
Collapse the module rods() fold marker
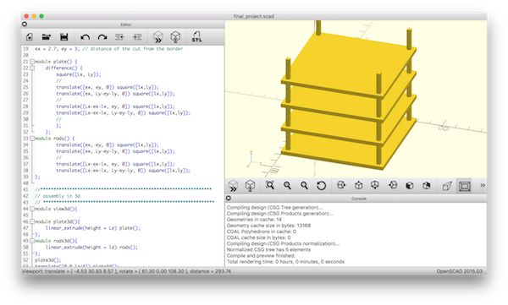coord(32,139)
